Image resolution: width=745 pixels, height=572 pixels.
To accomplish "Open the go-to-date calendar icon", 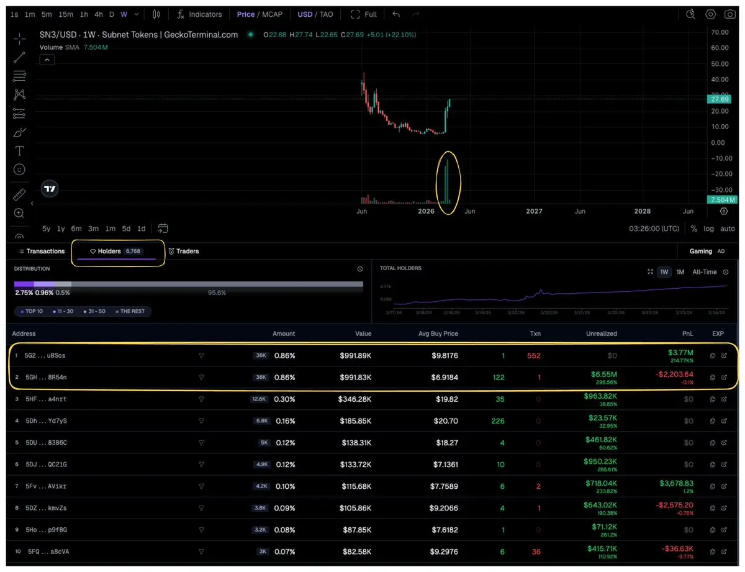I will pyautogui.click(x=163, y=229).
